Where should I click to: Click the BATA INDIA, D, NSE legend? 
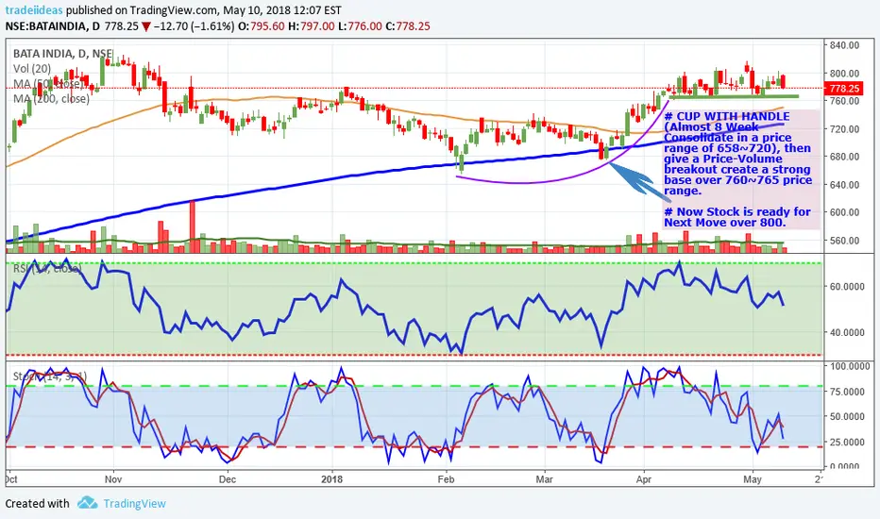pyautogui.click(x=63, y=54)
